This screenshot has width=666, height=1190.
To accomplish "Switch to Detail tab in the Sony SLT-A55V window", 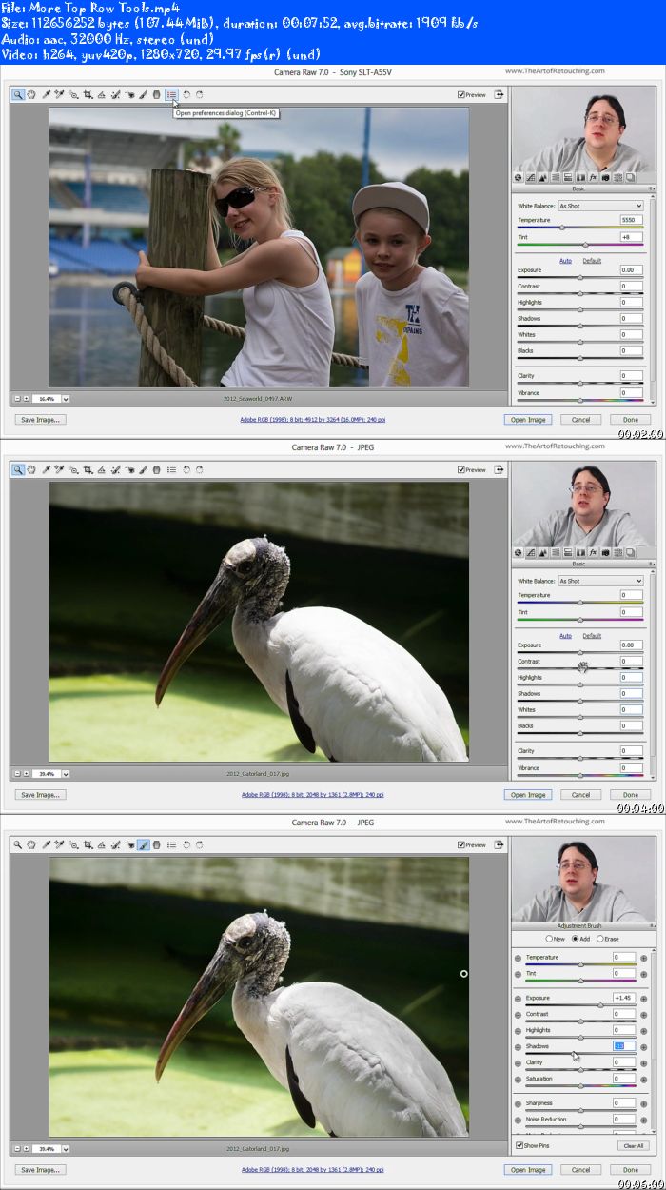I will click(542, 177).
